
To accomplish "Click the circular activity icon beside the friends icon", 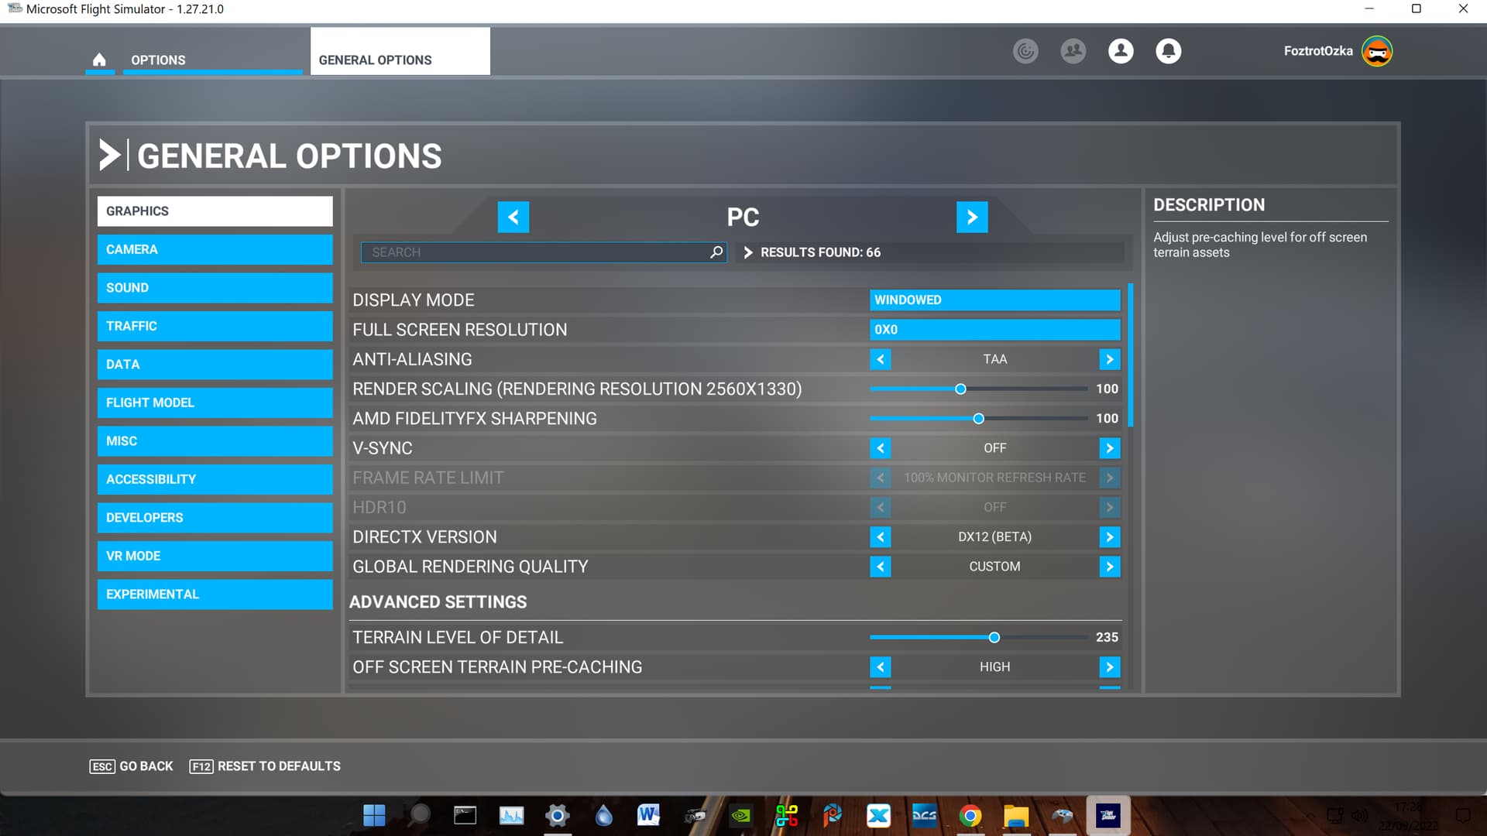I will [1025, 51].
